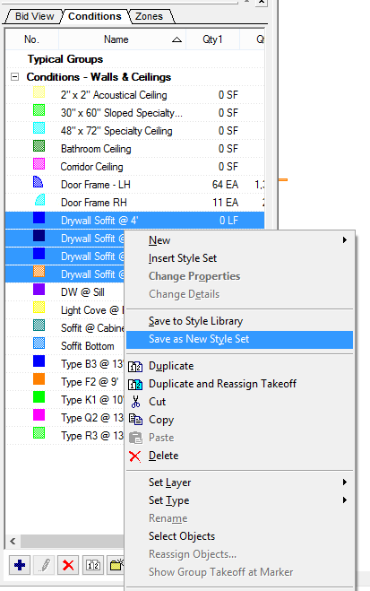The image size is (370, 591).
Task: Click the horizontal scrollbar left arrow
Action: (13, 542)
